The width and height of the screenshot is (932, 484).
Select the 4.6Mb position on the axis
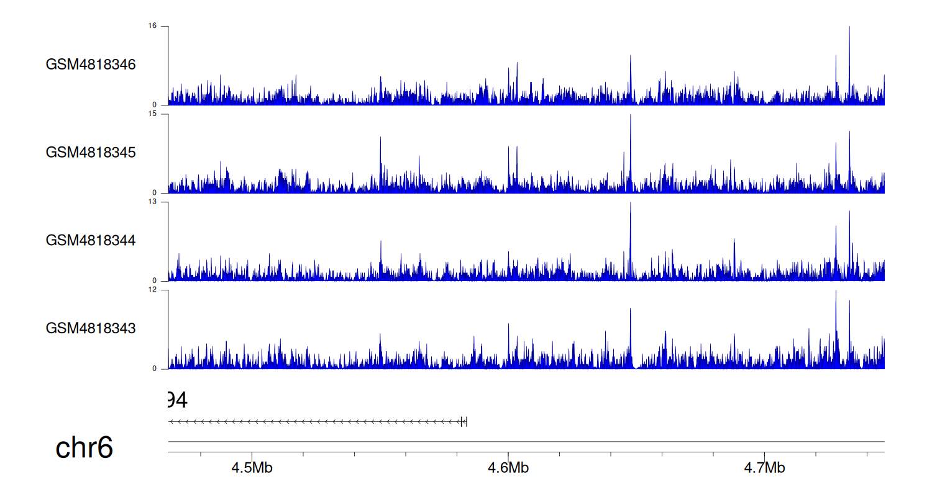click(508, 468)
